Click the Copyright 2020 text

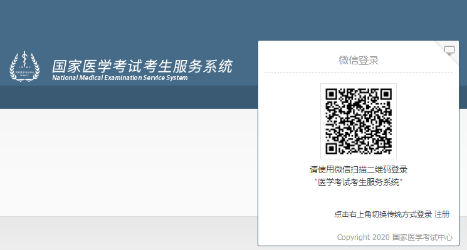coord(363,237)
